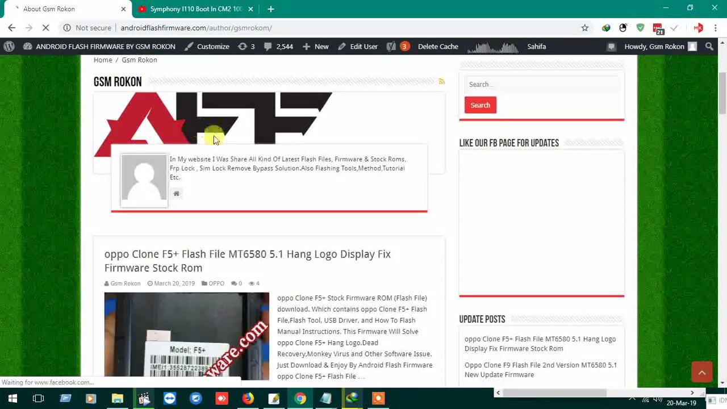Open the Windows Start menu

click(x=12, y=399)
